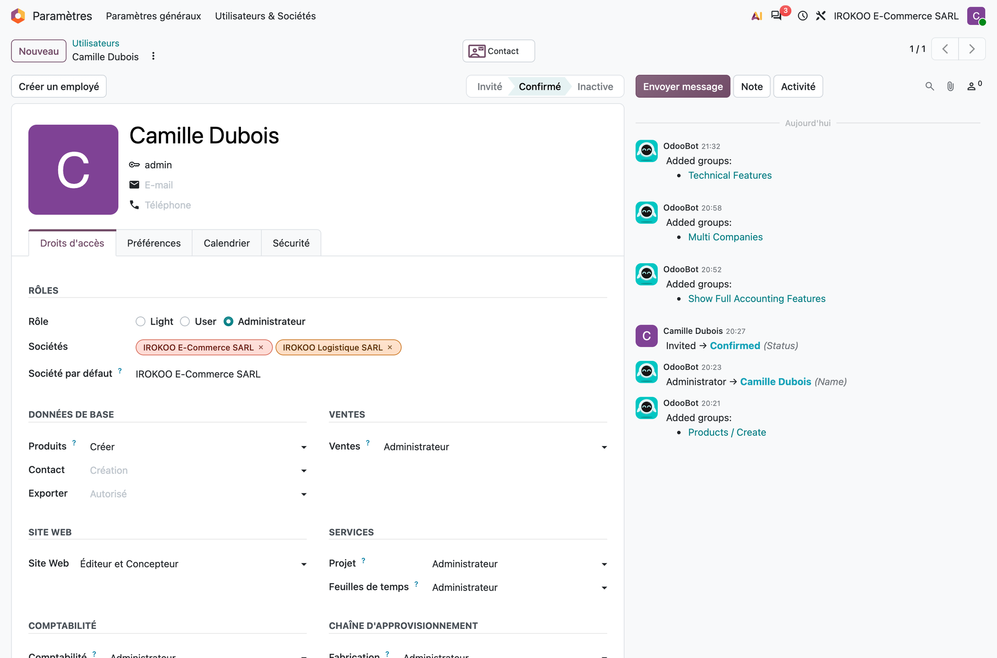Open the Paramètres généraux menu
This screenshot has width=997, height=658.
coord(153,16)
